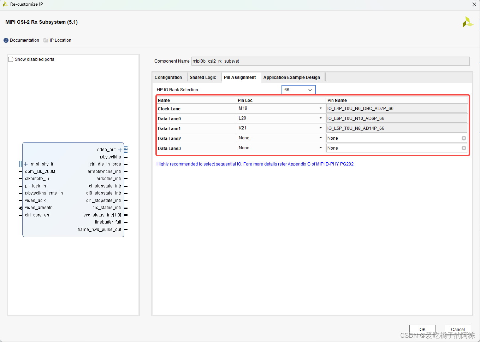Expand the video_out interface plus icon

coord(120,149)
